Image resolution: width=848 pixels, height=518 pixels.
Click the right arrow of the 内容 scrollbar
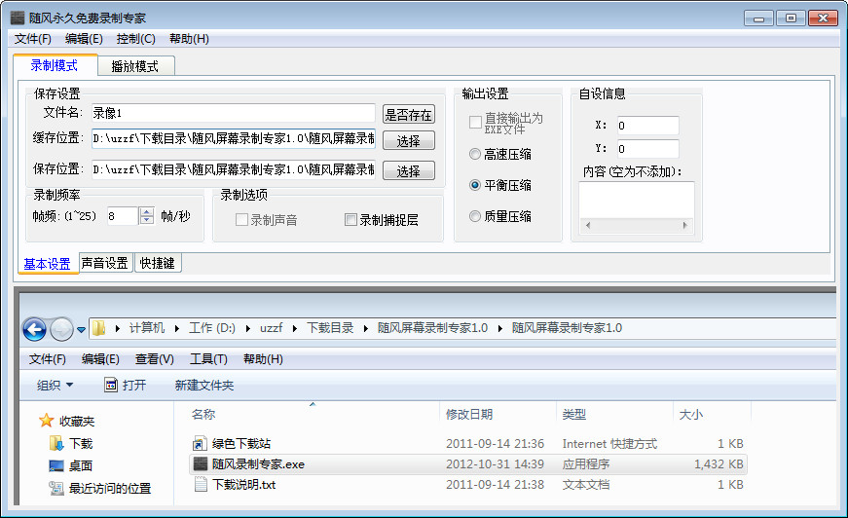tap(685, 226)
